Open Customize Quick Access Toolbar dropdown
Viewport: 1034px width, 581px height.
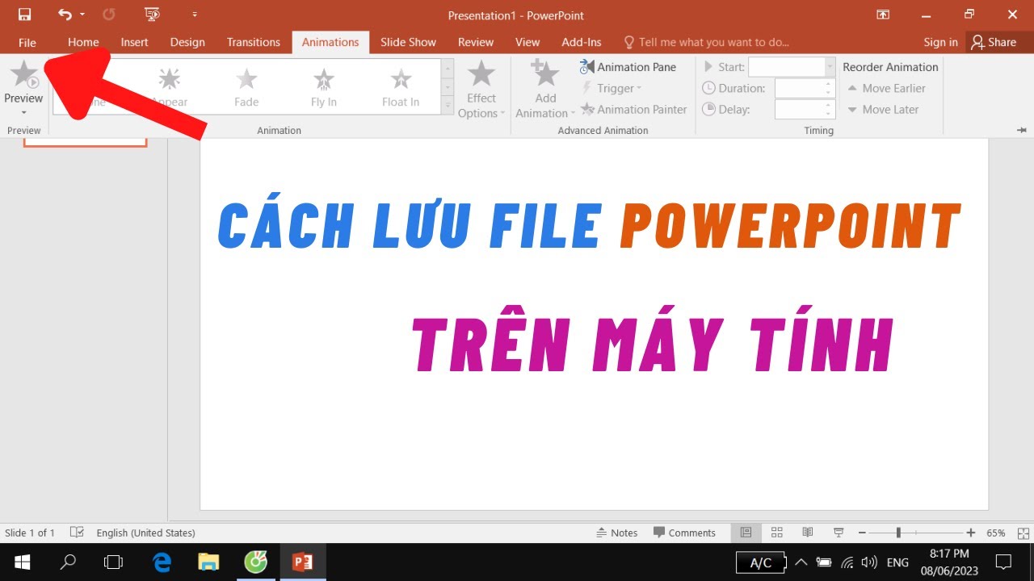(195, 15)
